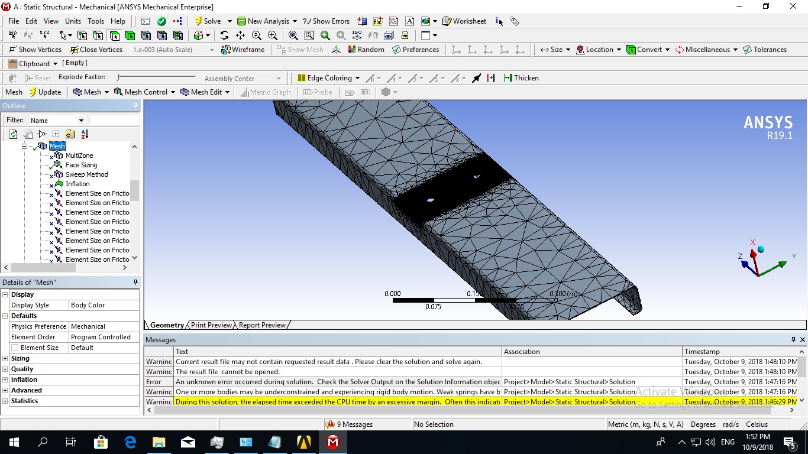Toggle the Element Size checkbox in Details
Image resolution: width=808 pixels, height=454 pixels.
tap(15, 348)
